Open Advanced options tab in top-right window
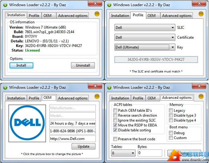209x163 pixels. coord(177,16)
